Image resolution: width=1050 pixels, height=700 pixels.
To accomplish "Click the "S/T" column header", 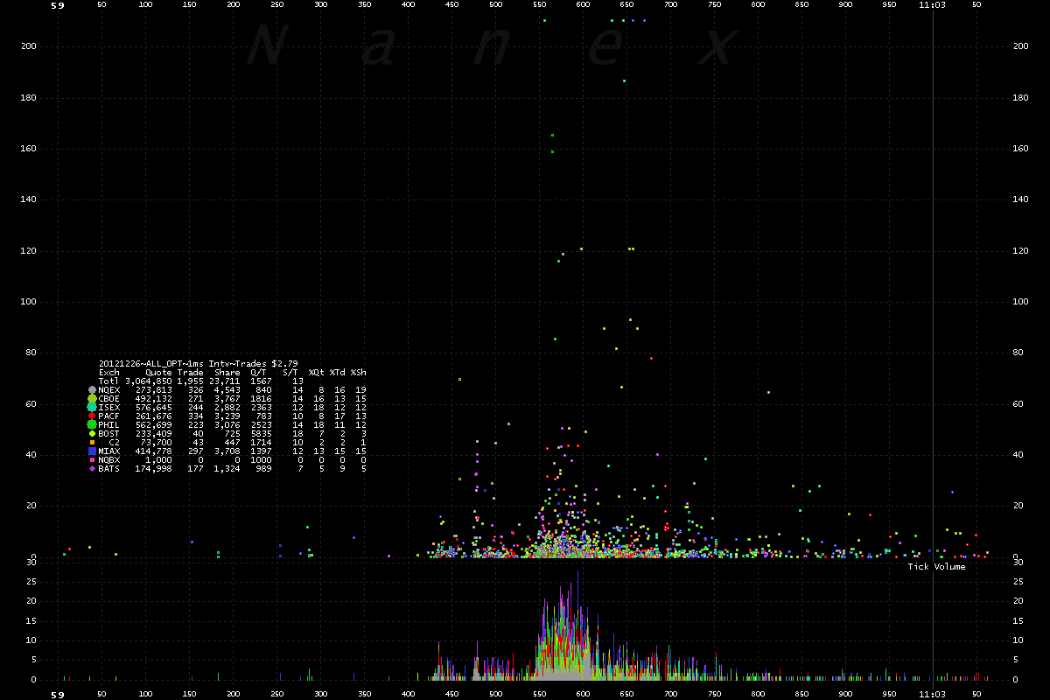I will click(x=290, y=372).
